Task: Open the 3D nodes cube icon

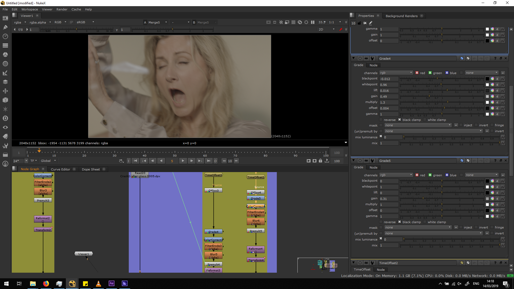Action: [x=5, y=100]
